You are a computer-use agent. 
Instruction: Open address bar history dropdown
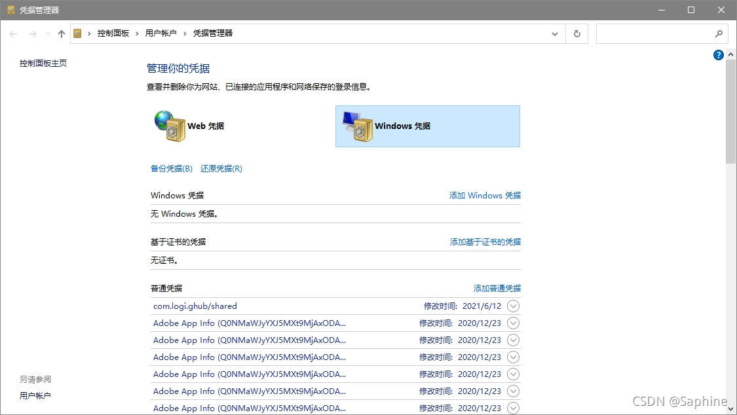point(555,34)
